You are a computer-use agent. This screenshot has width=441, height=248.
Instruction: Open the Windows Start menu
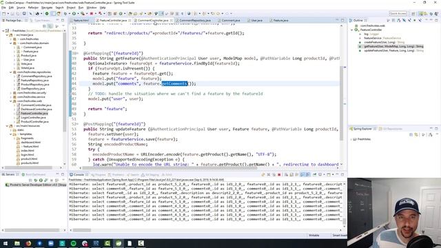6,243
